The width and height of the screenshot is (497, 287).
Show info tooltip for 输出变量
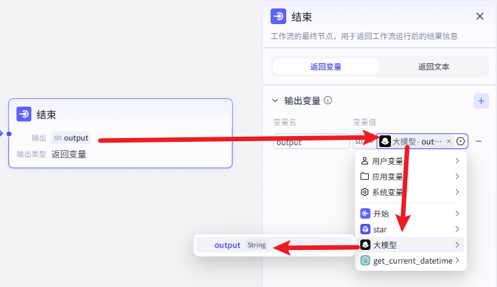pos(328,100)
